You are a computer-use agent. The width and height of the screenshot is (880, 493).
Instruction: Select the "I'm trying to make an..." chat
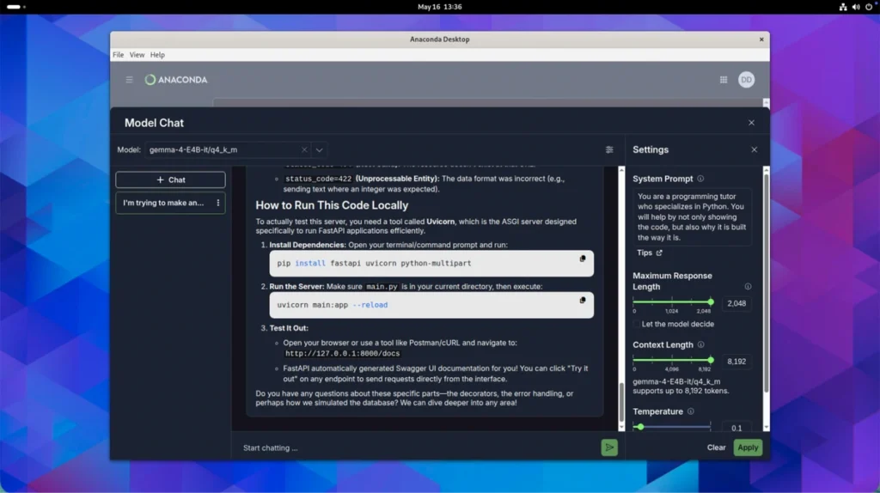pyautogui.click(x=163, y=203)
